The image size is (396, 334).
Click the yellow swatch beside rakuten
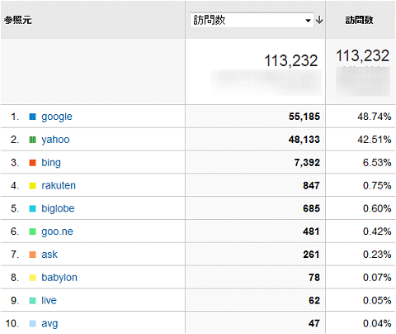(x=32, y=186)
